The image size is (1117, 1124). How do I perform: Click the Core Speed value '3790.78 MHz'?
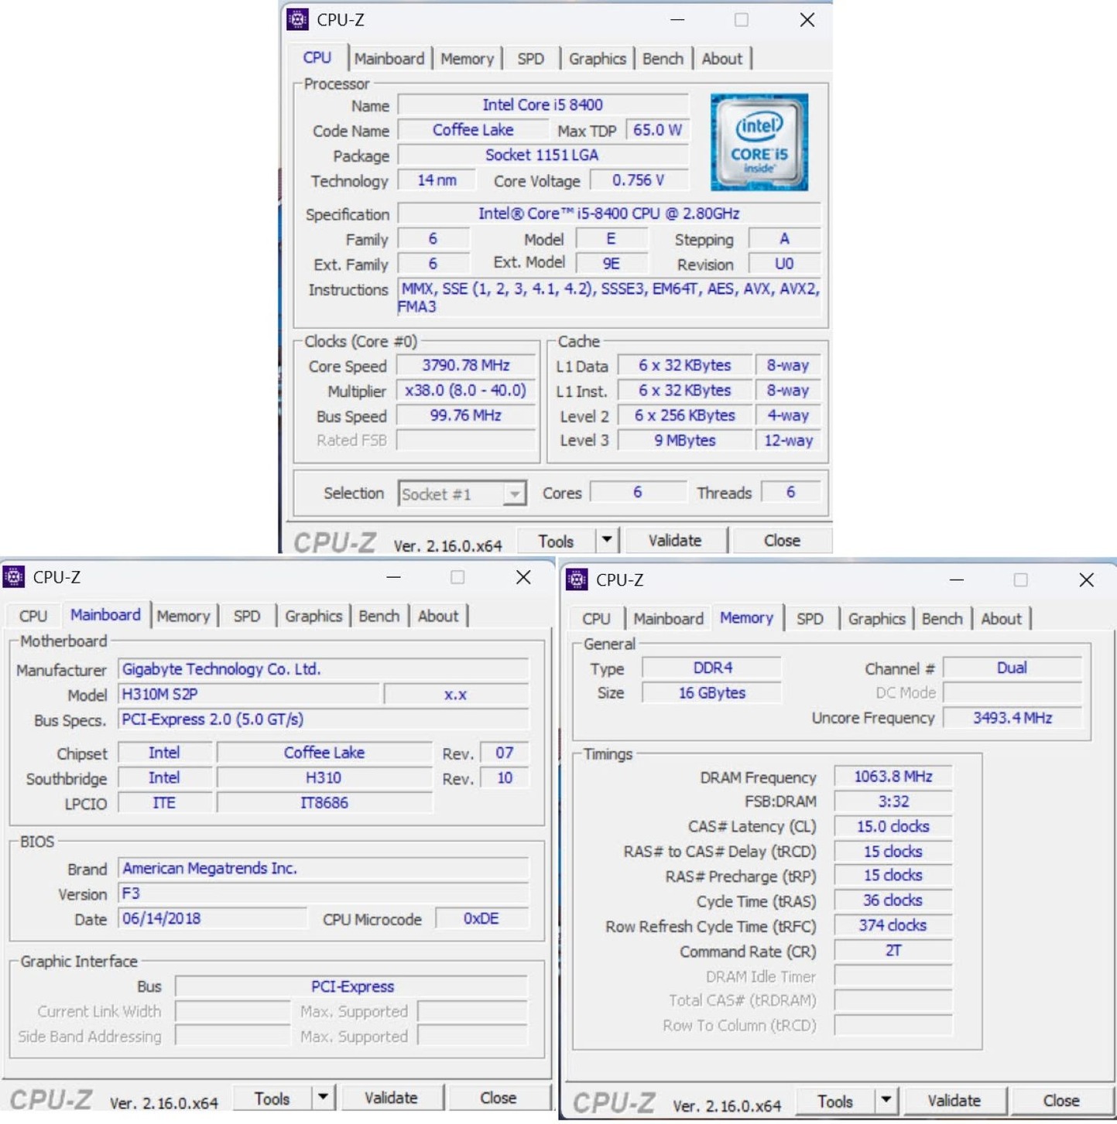click(x=466, y=365)
